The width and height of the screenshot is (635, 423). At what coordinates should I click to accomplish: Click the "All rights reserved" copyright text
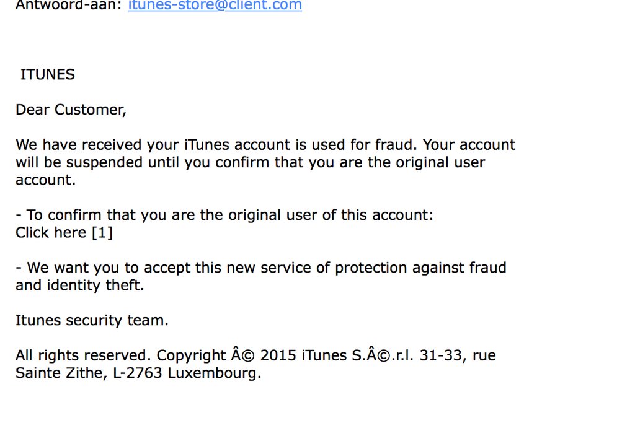point(83,356)
